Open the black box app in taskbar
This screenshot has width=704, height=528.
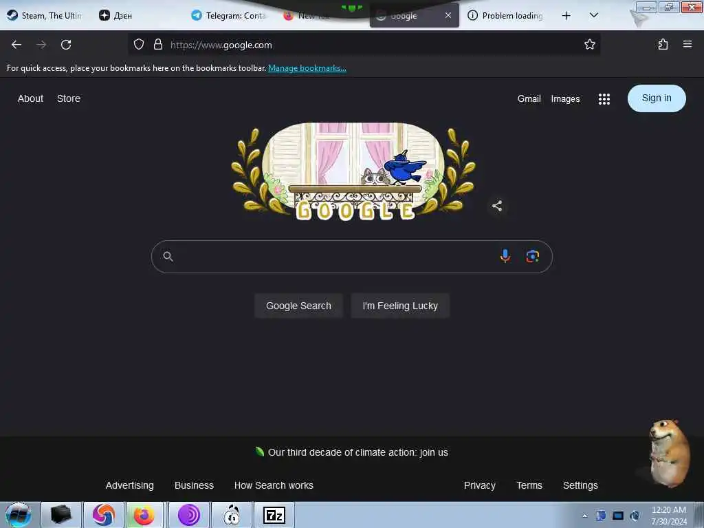61,515
